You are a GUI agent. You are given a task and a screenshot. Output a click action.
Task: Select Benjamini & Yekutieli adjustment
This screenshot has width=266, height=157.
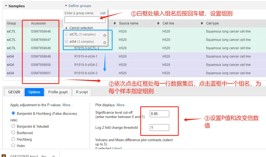point(13,126)
